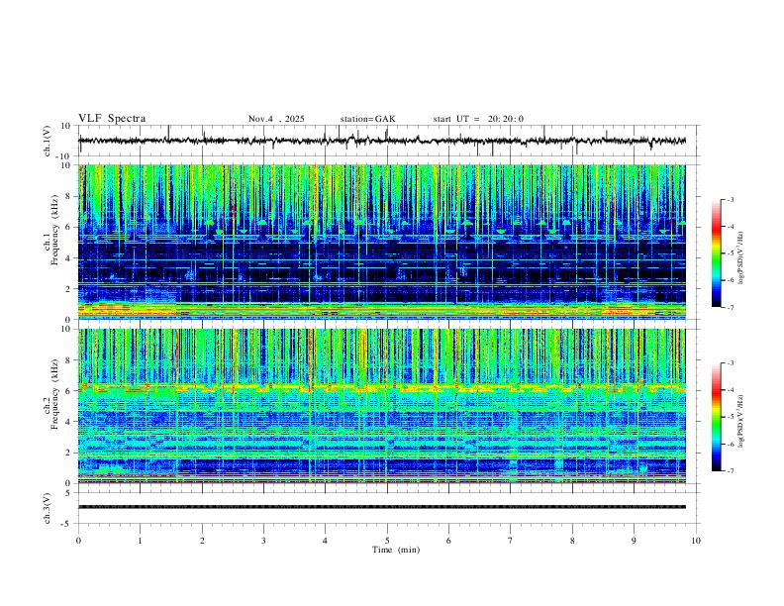Click the "start UT = 20:20:0" text

click(x=478, y=119)
